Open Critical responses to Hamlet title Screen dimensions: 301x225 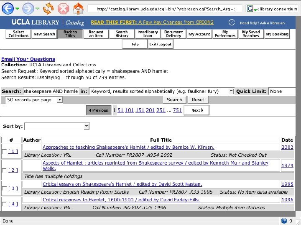121,200
